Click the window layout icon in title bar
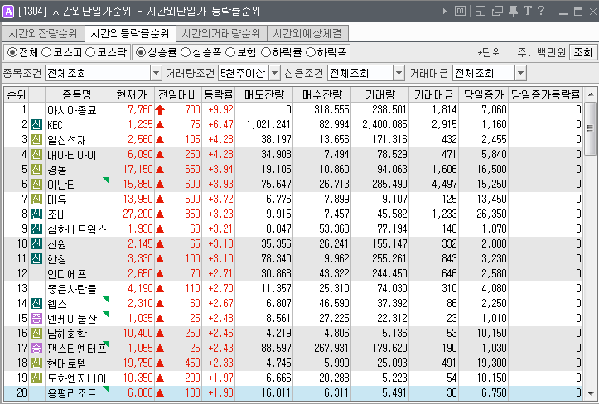 (481, 12)
